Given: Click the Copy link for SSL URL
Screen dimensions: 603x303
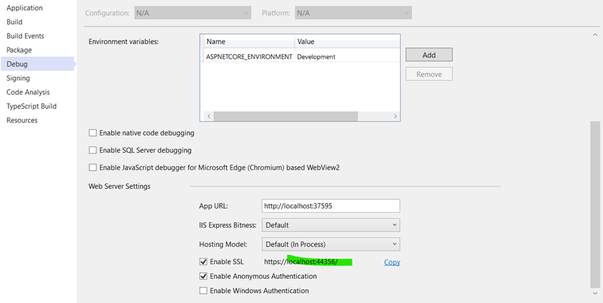Looking at the screenshot, I should pyautogui.click(x=392, y=262).
